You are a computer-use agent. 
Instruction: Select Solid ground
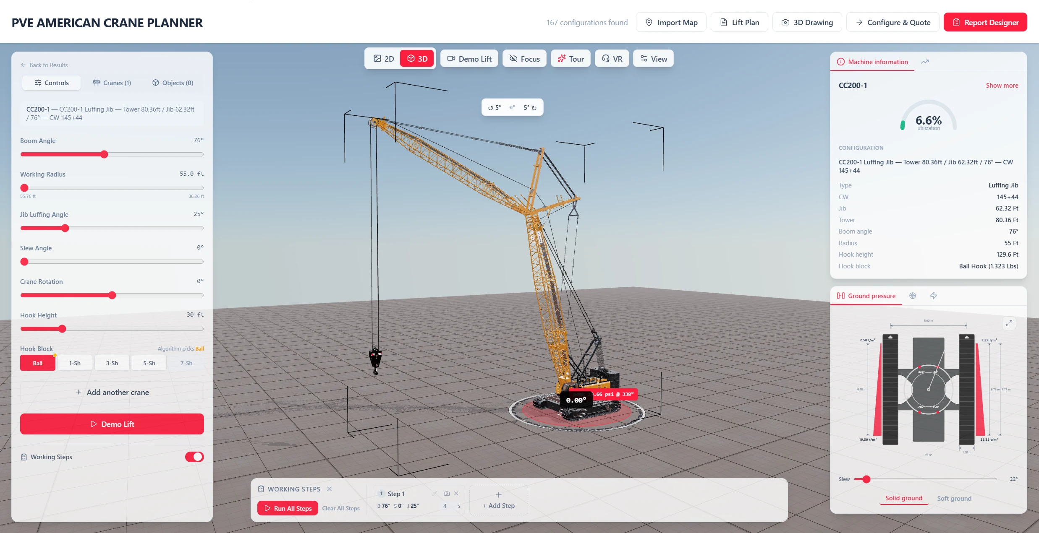pos(904,498)
